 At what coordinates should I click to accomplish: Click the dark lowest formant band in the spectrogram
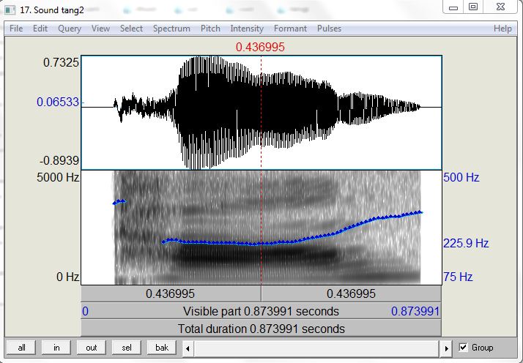253,257
